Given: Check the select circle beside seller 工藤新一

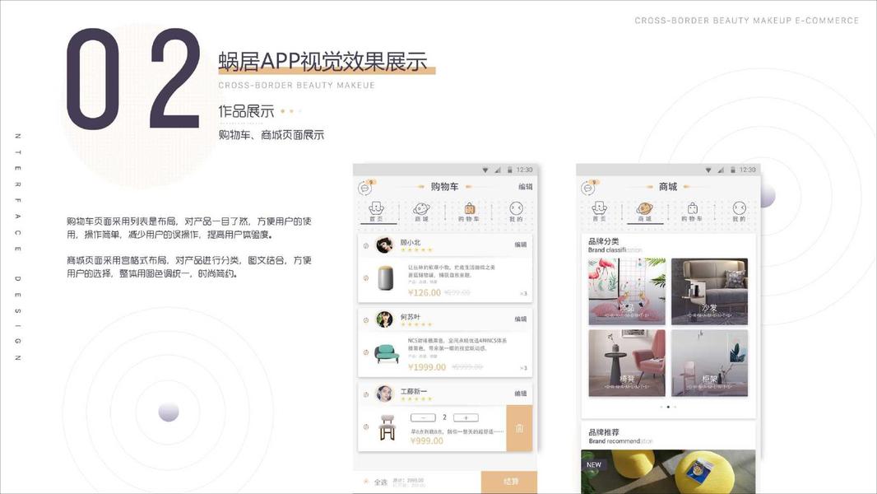Looking at the screenshot, I should pos(366,394).
